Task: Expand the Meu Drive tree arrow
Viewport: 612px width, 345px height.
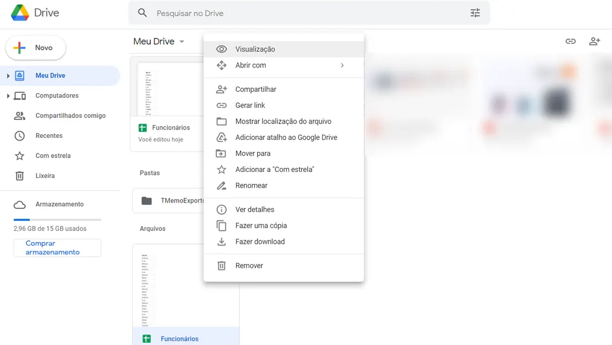Action: click(8, 76)
